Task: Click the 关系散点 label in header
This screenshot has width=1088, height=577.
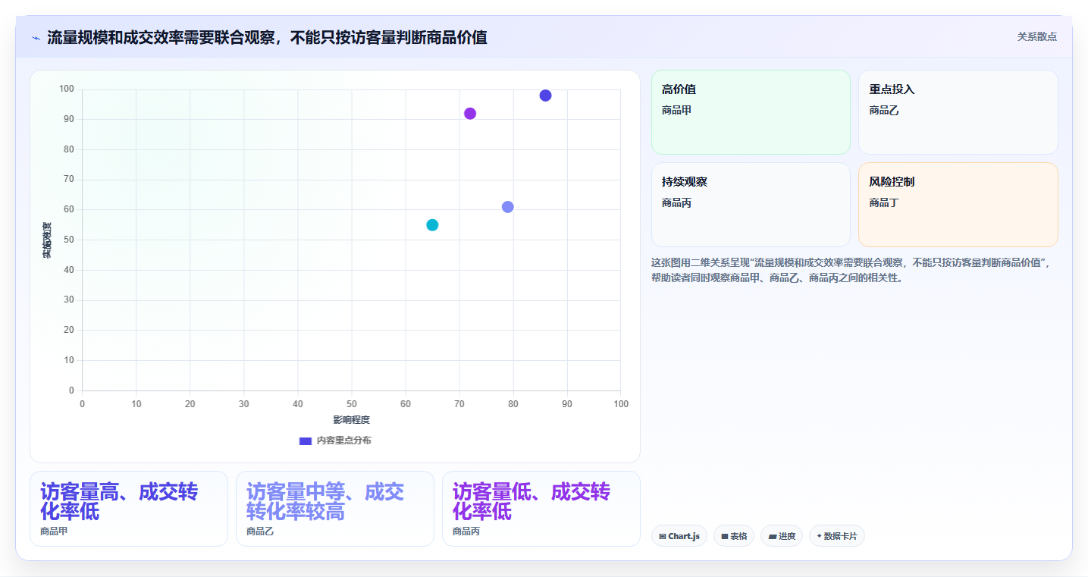Action: [x=1036, y=36]
